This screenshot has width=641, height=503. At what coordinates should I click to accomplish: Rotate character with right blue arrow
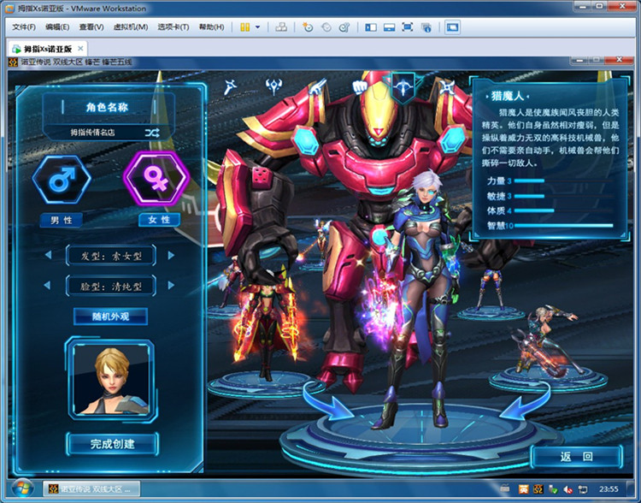526,400
